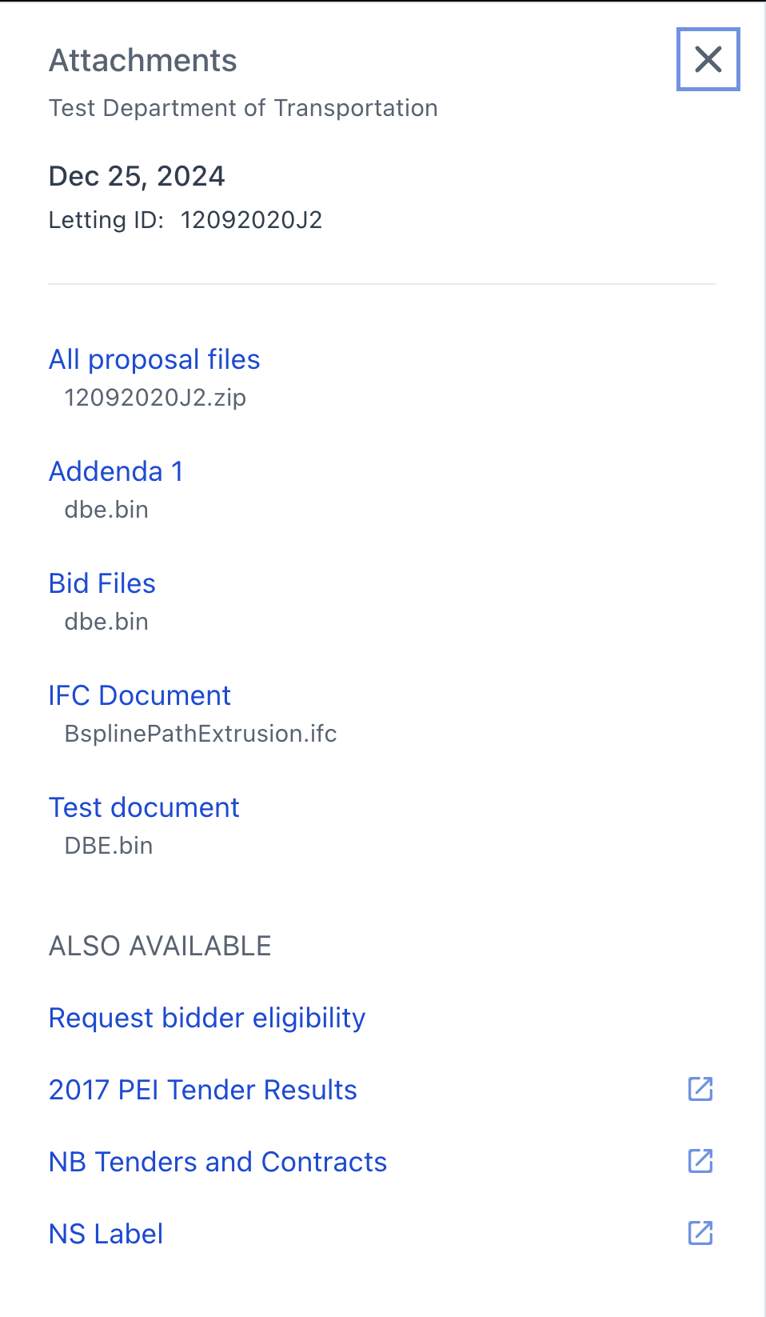
Task: Close the Attachments panel
Action: click(708, 59)
